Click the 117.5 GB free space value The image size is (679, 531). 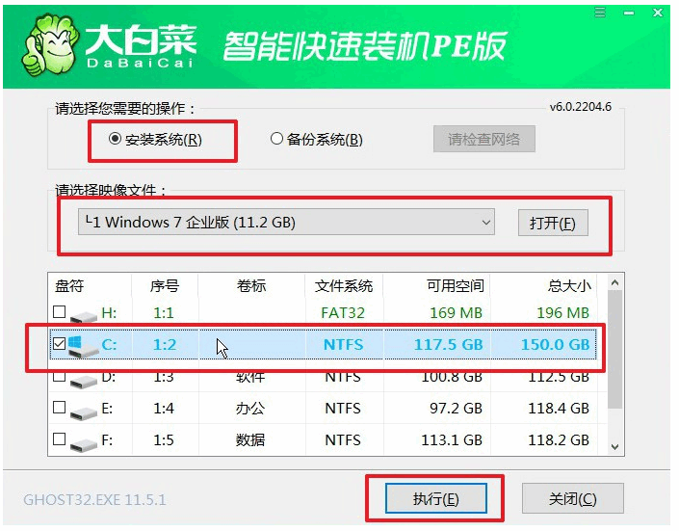pyautogui.click(x=448, y=345)
